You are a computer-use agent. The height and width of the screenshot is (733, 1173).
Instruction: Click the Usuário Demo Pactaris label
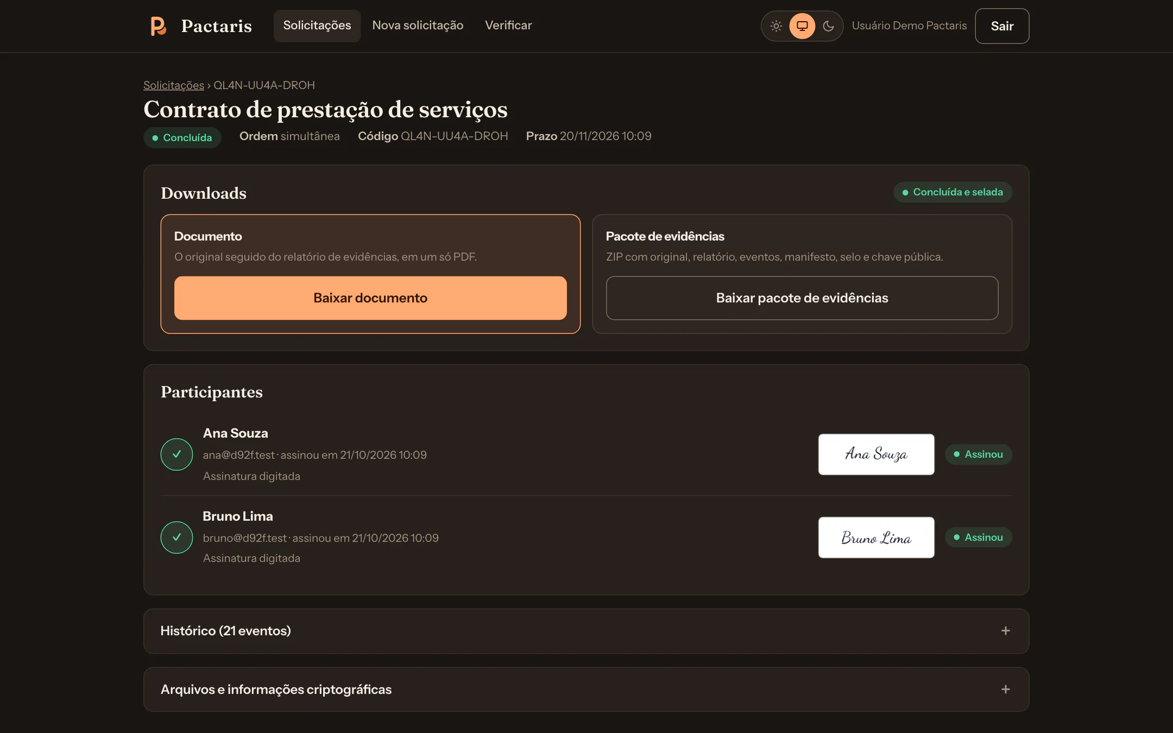point(909,26)
